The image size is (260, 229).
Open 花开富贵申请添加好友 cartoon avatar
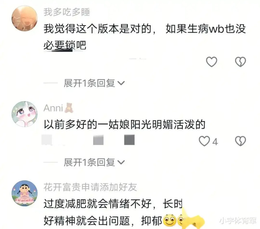(x=25, y=193)
